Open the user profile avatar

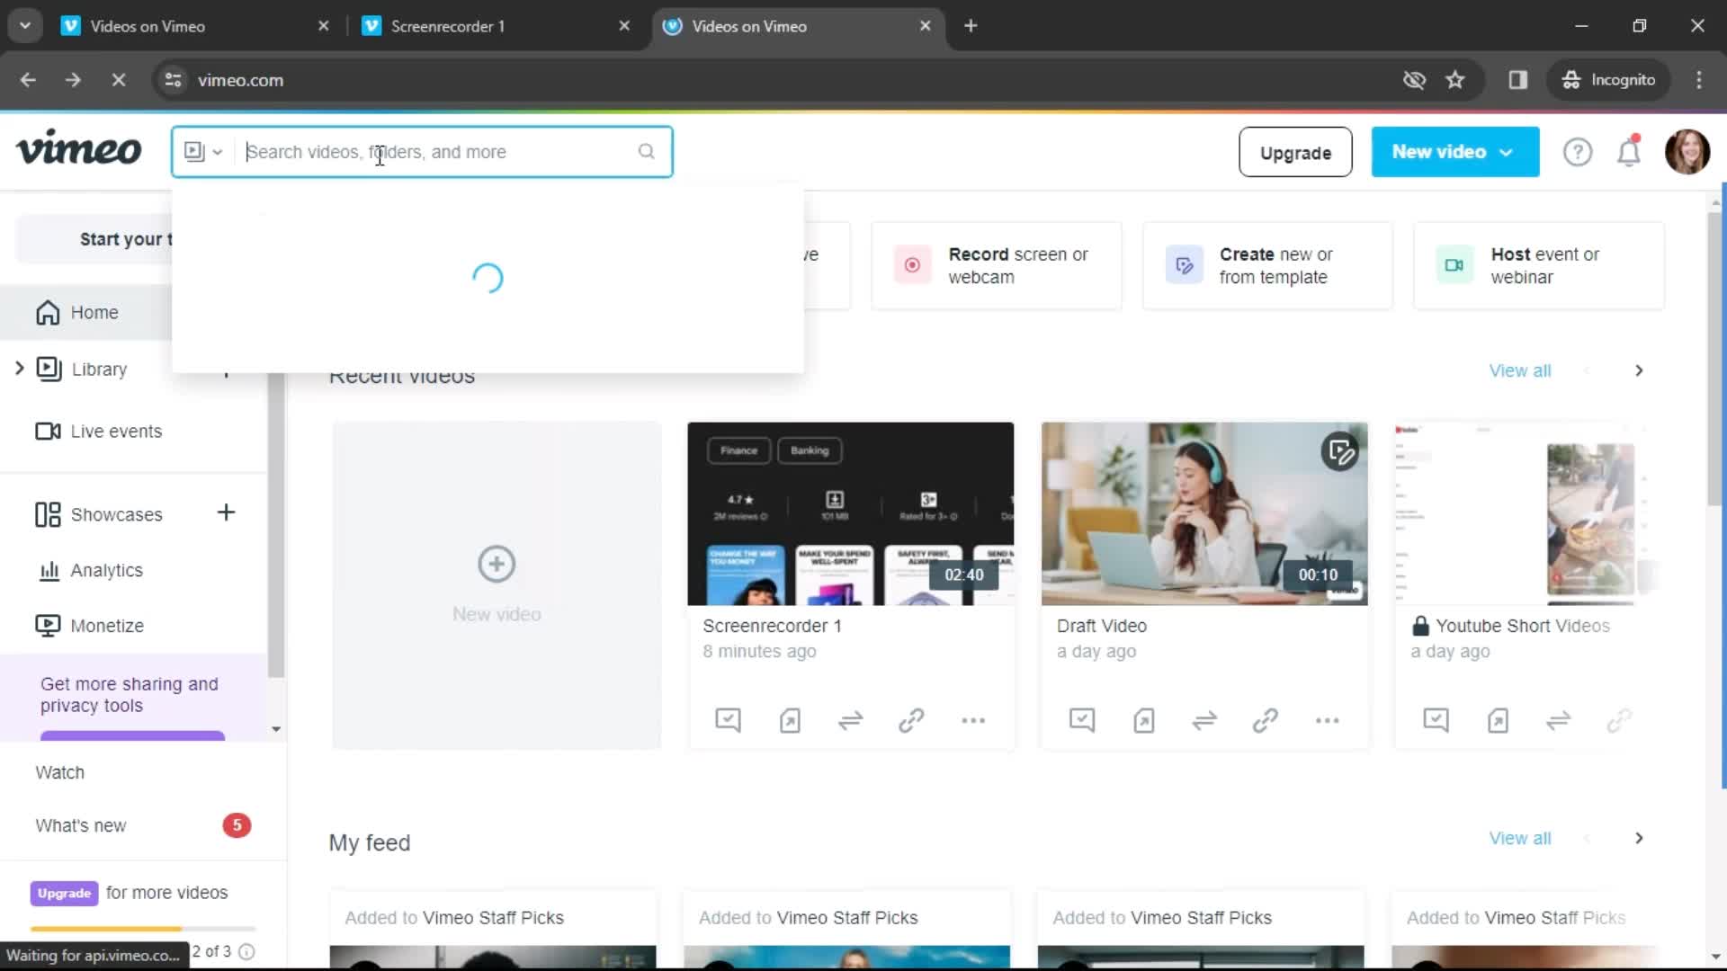coord(1687,151)
